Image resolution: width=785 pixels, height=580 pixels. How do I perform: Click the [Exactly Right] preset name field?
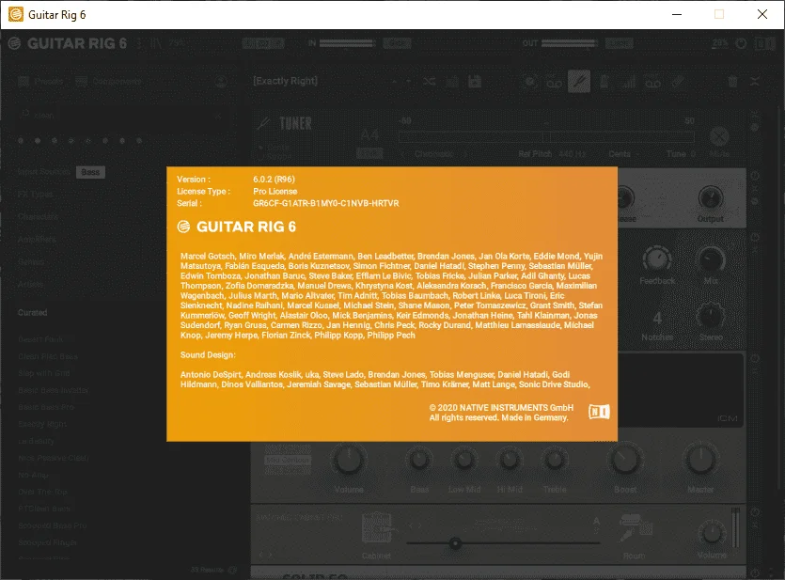click(x=286, y=81)
